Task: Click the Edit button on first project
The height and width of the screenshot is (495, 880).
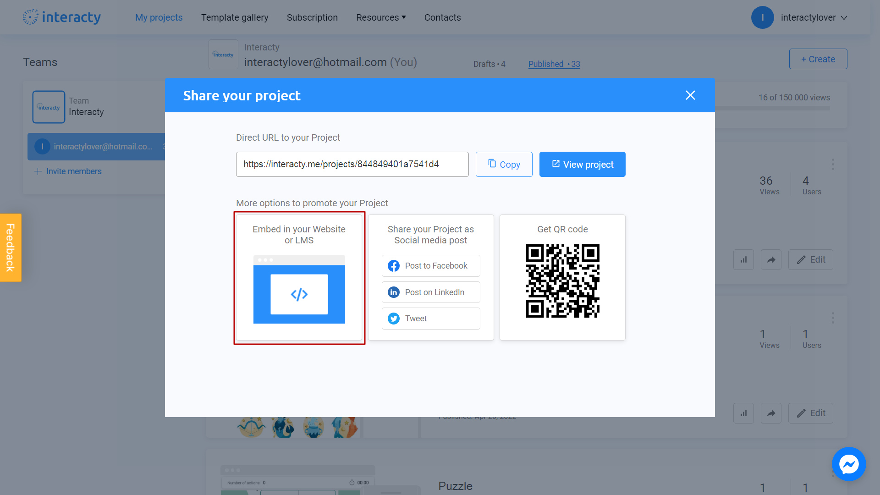Action: click(x=811, y=259)
